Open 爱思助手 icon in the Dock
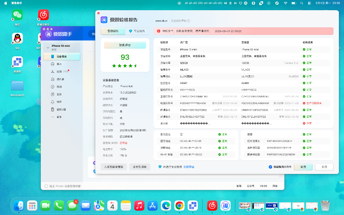Viewport: 344px width, 215px height. pos(226,206)
